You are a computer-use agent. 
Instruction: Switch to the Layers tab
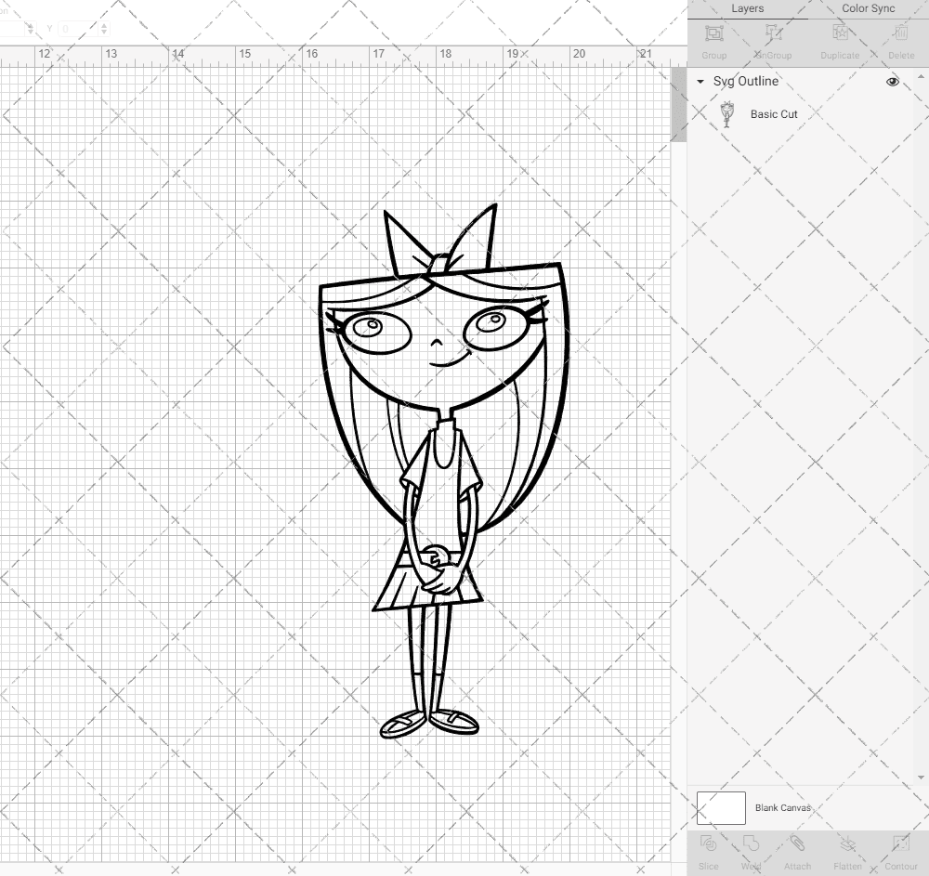click(x=747, y=9)
